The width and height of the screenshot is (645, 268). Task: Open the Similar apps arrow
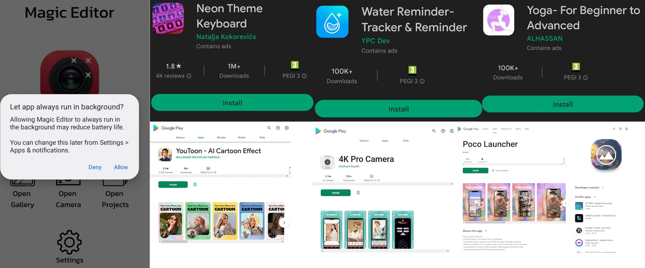point(595,197)
